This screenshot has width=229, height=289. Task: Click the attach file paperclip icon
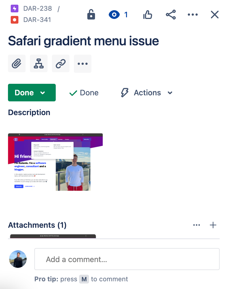pos(16,63)
